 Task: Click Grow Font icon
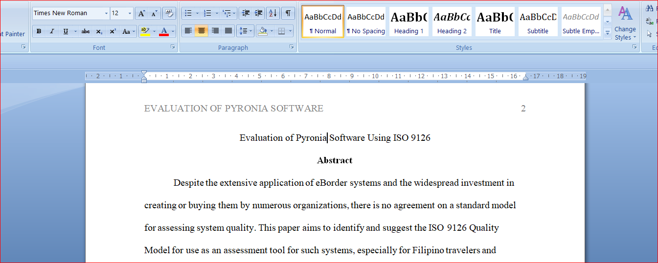(x=141, y=13)
